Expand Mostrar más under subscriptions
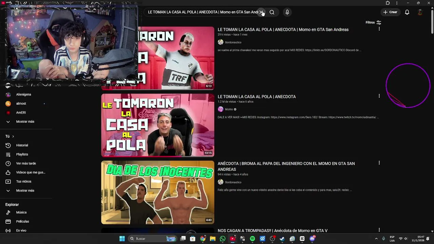434x244 pixels. 26,122
